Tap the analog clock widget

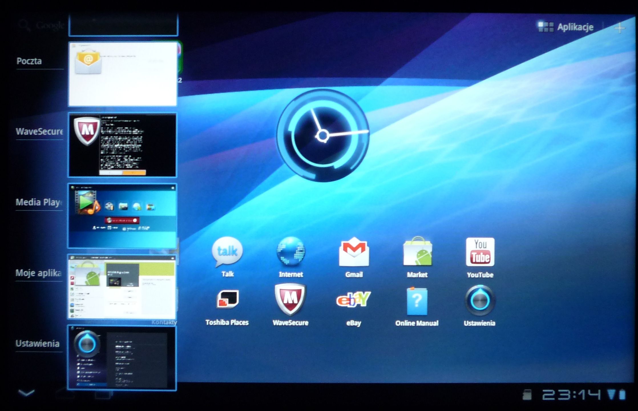[323, 136]
